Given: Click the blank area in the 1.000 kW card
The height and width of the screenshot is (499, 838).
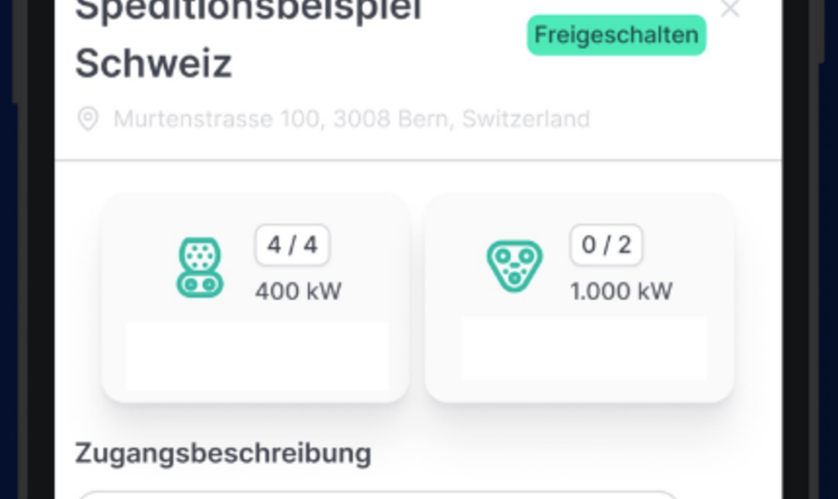Looking at the screenshot, I should 584,348.
